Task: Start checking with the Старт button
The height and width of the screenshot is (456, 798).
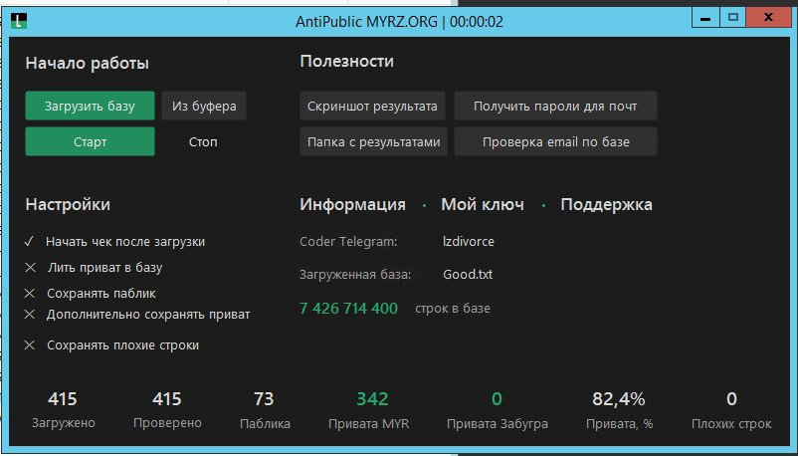Action: [x=91, y=141]
